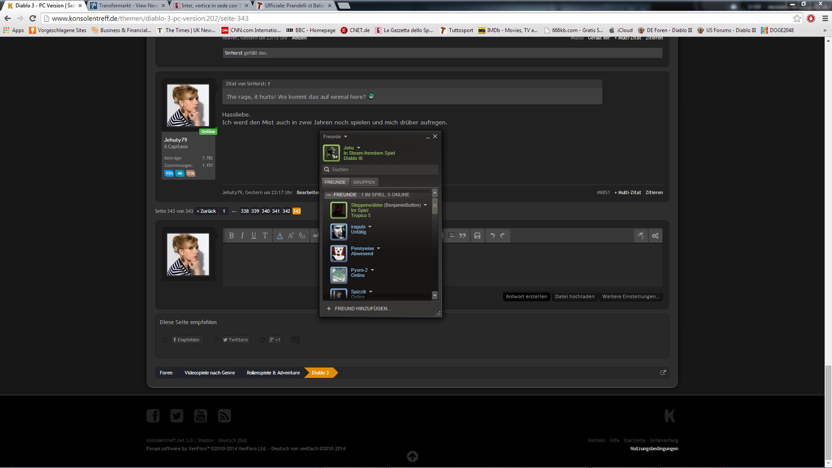Switch editor mode with the gears icon
The image size is (832, 468).
655,235
